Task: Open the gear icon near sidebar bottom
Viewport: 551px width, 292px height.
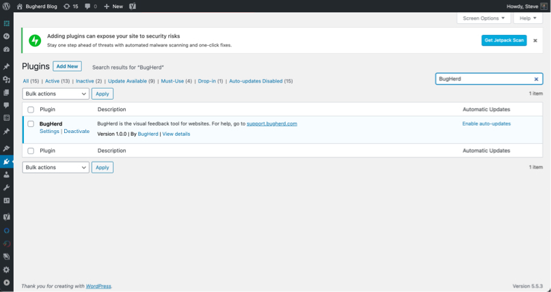Action: pyautogui.click(x=6, y=269)
